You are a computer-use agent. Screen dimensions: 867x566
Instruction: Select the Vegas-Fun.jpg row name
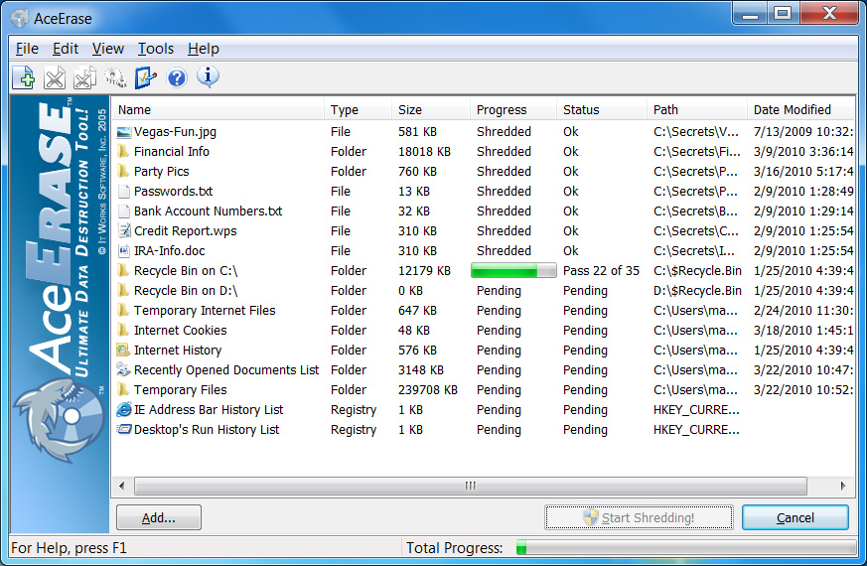(175, 132)
